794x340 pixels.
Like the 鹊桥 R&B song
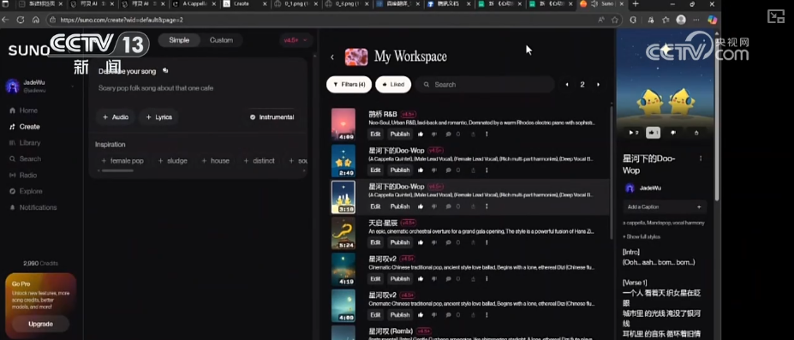pos(421,134)
